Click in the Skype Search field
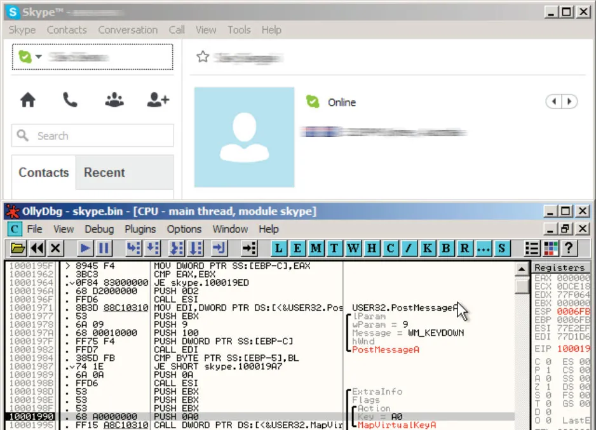This screenshot has width=596, height=430. click(92, 136)
